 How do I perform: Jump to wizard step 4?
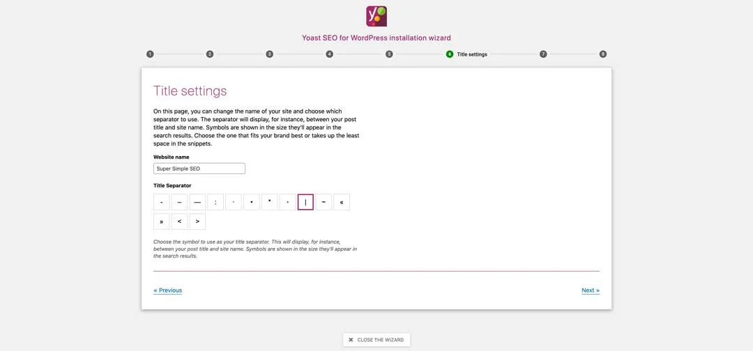point(329,54)
